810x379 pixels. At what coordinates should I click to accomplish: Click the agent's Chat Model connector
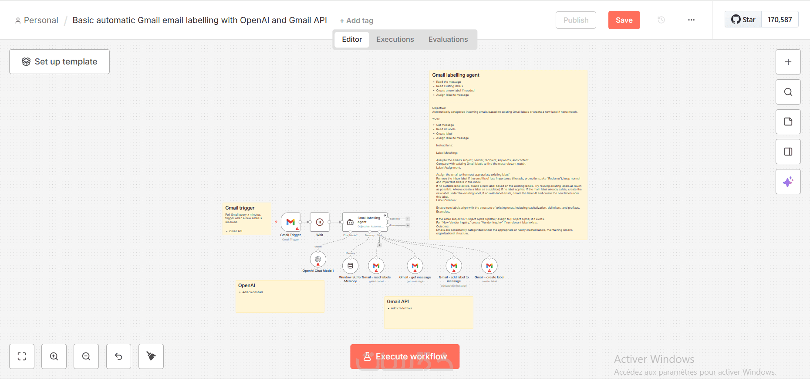(x=350, y=232)
